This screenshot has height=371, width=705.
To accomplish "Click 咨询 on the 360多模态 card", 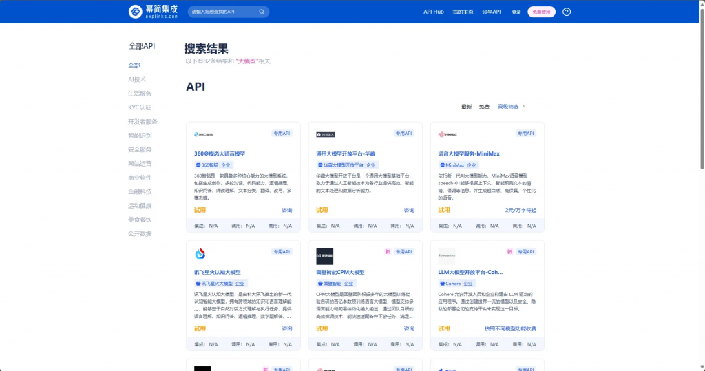I will click(287, 210).
